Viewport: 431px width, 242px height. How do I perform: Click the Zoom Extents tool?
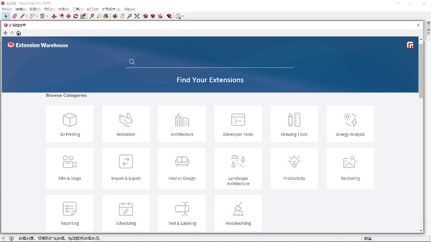(137, 16)
